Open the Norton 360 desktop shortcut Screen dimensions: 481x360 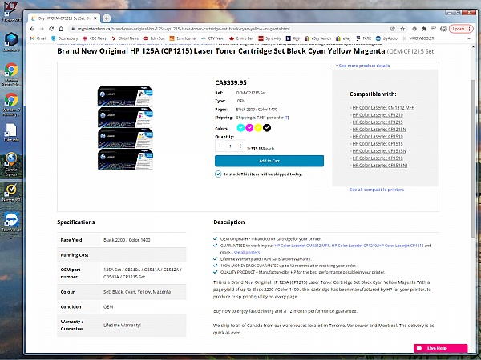11,193
